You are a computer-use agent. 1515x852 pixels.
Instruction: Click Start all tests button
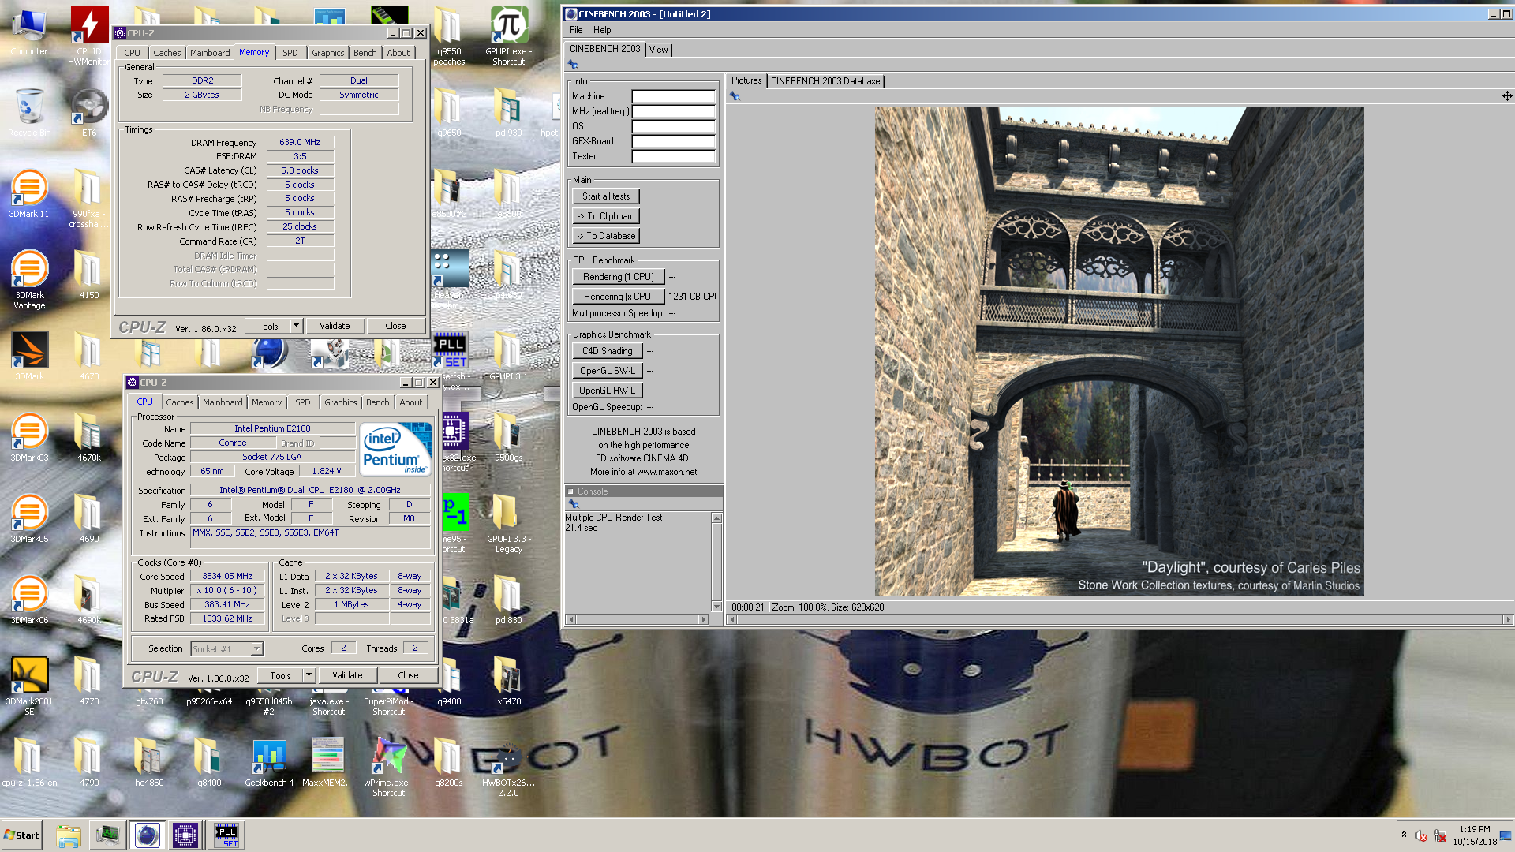[606, 196]
